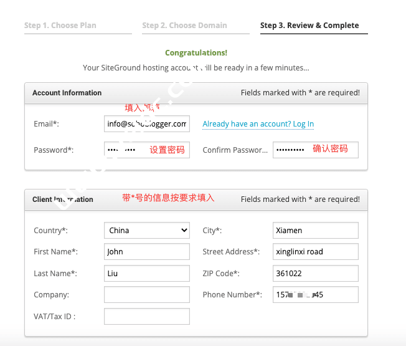Select the Confirm Password field

point(315,150)
